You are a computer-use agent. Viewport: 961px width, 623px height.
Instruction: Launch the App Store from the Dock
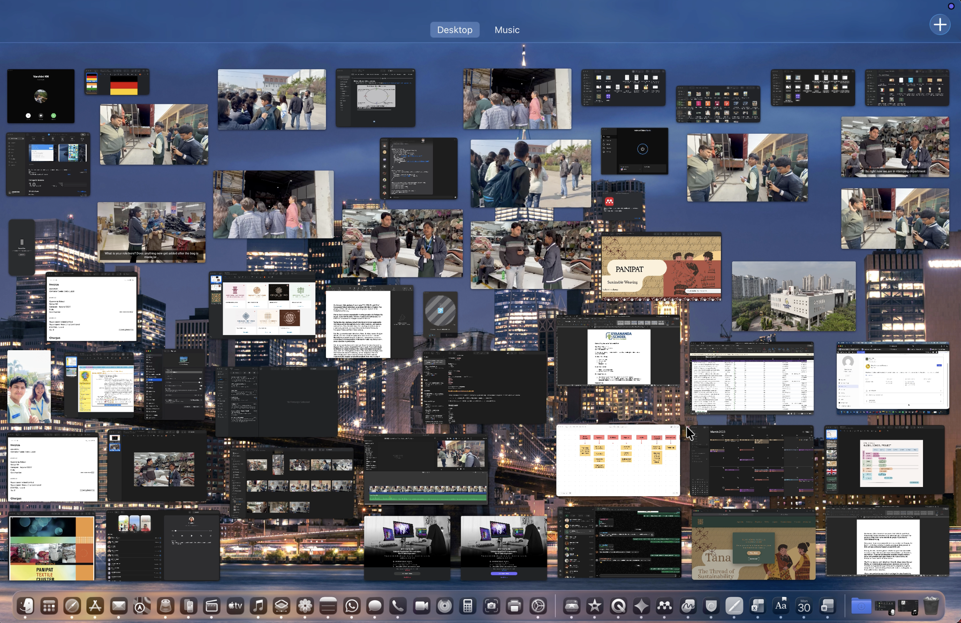[95, 608]
